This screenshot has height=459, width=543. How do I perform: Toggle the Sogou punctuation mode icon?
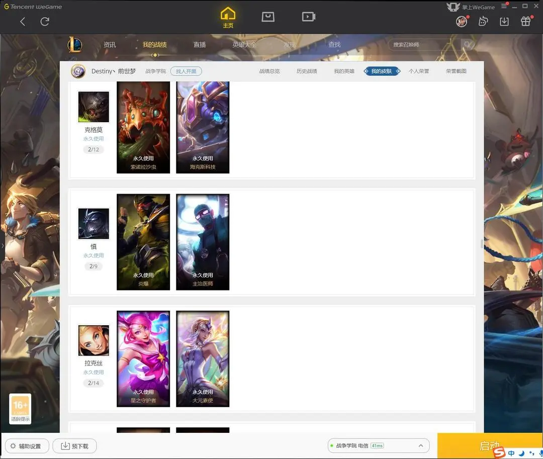point(531,453)
